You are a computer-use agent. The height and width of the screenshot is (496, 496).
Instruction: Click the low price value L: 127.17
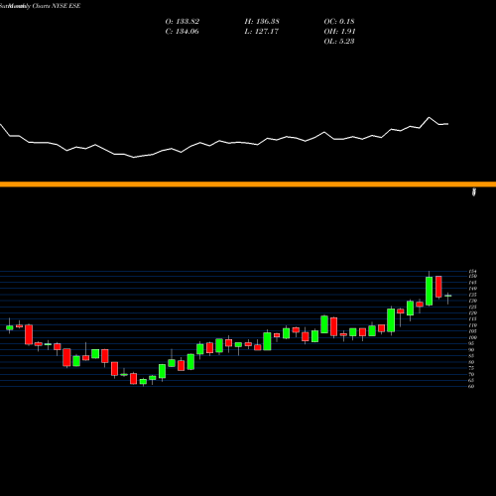click(262, 32)
